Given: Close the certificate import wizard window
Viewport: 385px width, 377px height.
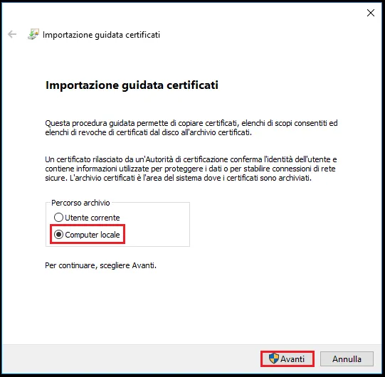Looking at the screenshot, I should 371,13.
